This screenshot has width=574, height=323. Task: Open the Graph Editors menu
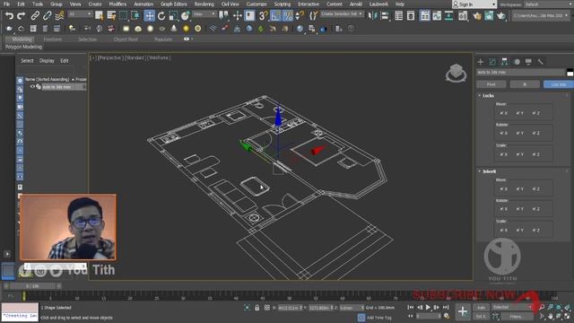pos(173,4)
